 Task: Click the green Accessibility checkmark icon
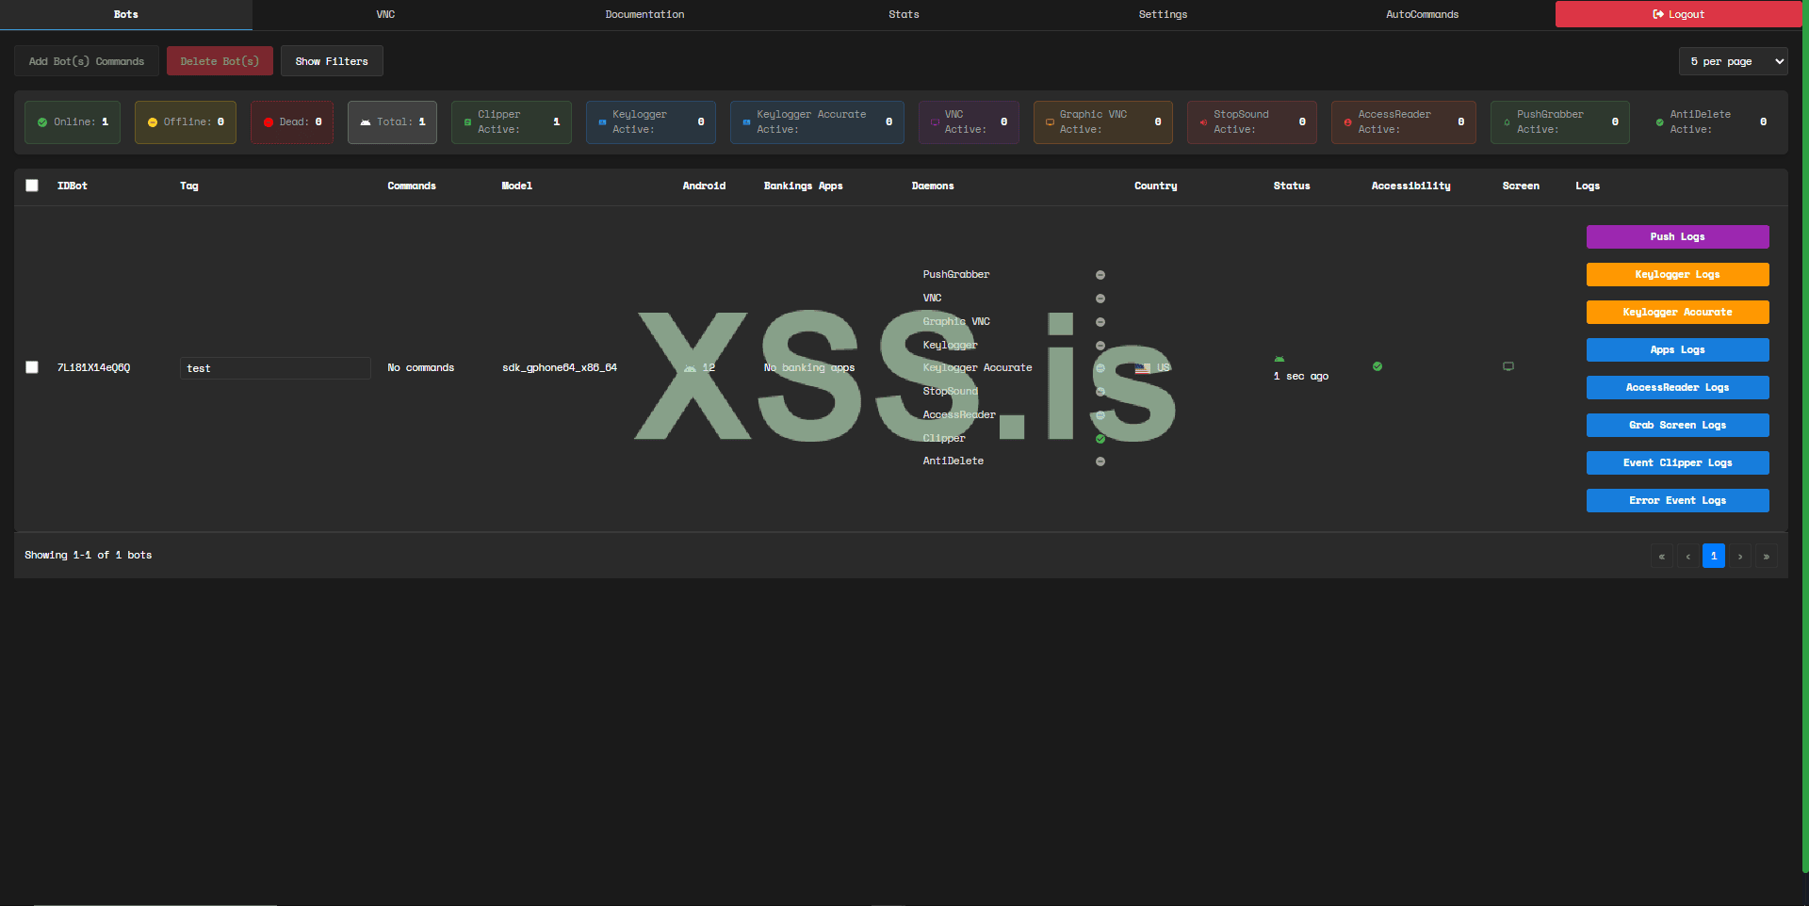click(1377, 366)
